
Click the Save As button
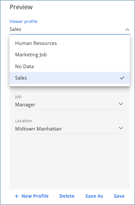coord(94,196)
